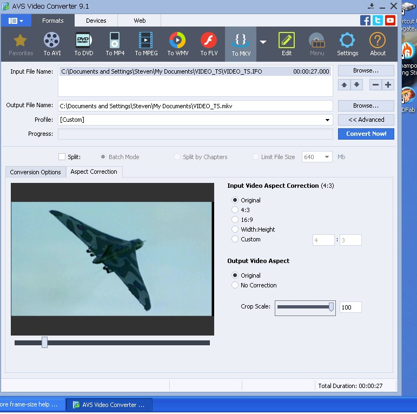417x414 pixels.
Task: Select the To FLV format
Action: (x=209, y=44)
